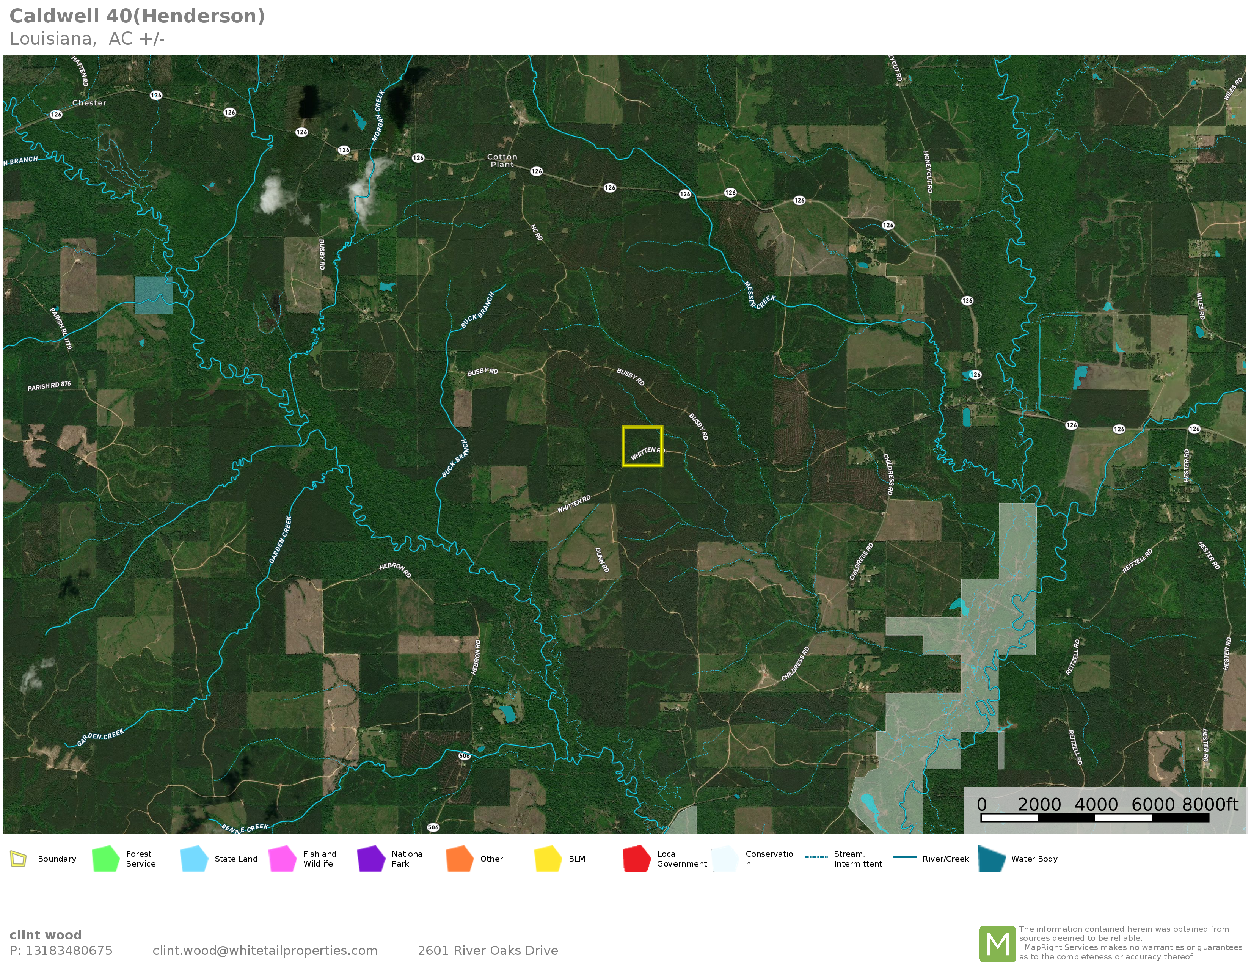Click the yellow BLM legend swatch
1251x967 pixels.
[548, 859]
